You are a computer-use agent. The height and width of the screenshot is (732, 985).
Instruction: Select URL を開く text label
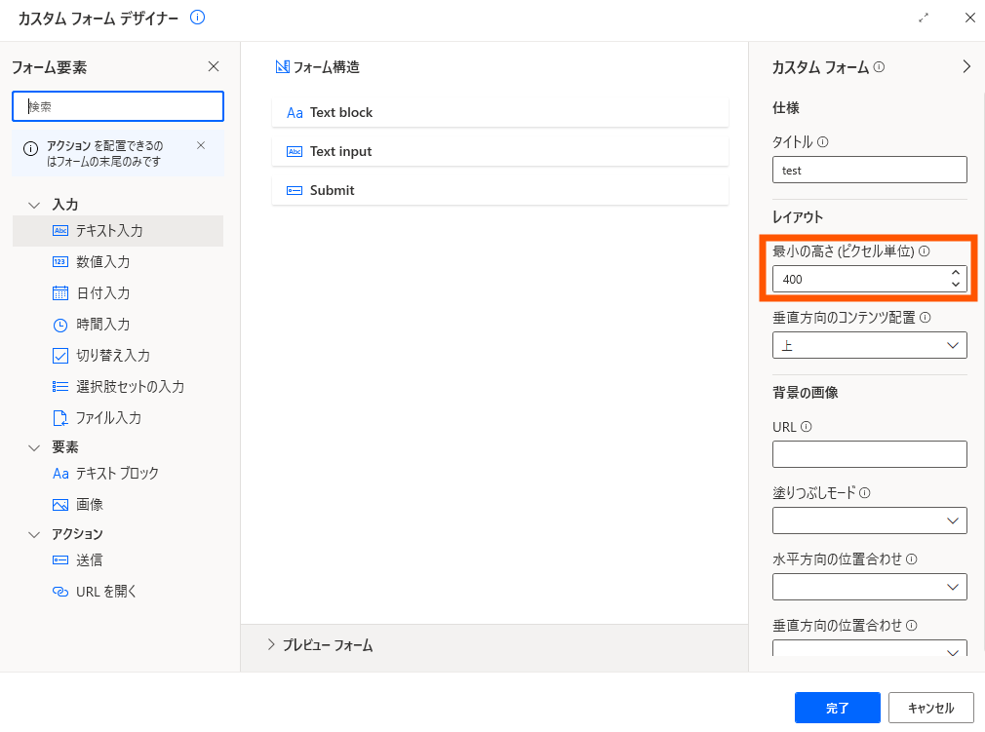[106, 592]
